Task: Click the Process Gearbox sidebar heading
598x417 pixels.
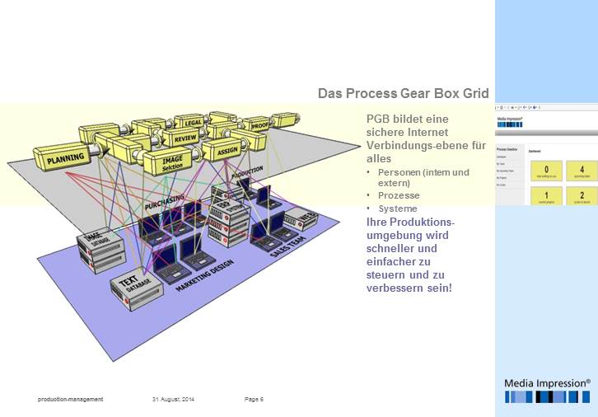Action: tap(508, 148)
